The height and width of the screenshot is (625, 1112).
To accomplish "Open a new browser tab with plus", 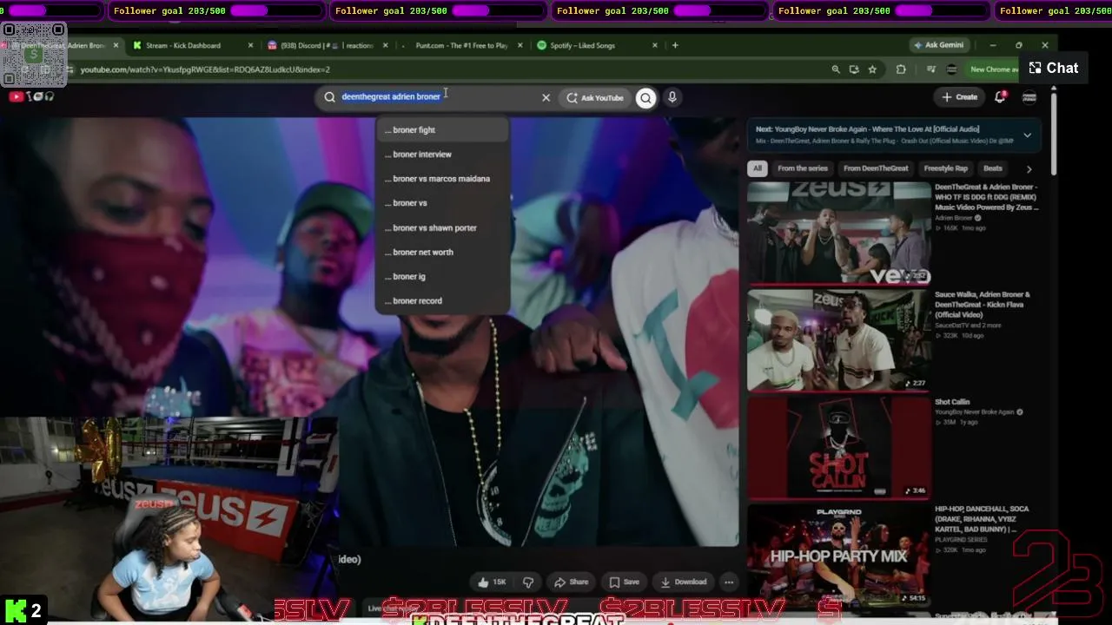I will 675,45.
